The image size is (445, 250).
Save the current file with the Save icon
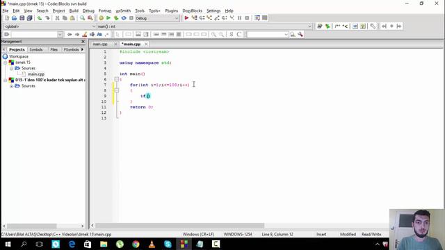22,18
